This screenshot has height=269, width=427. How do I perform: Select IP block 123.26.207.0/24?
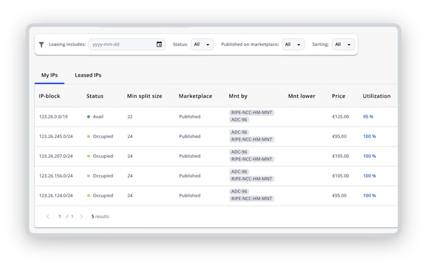pos(56,156)
